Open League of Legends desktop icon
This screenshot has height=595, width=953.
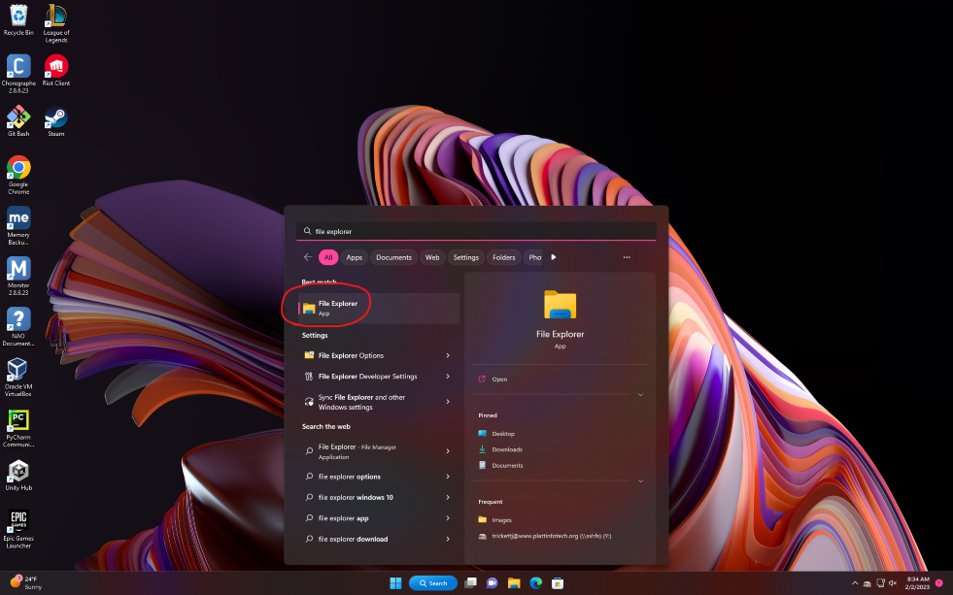click(56, 23)
